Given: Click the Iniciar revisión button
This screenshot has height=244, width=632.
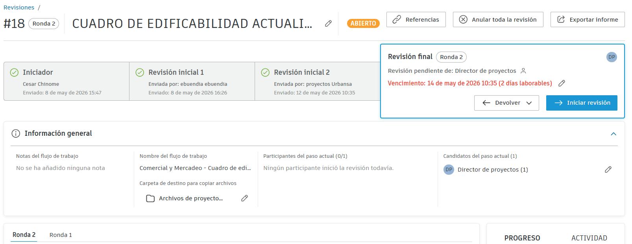Looking at the screenshot, I should [582, 103].
